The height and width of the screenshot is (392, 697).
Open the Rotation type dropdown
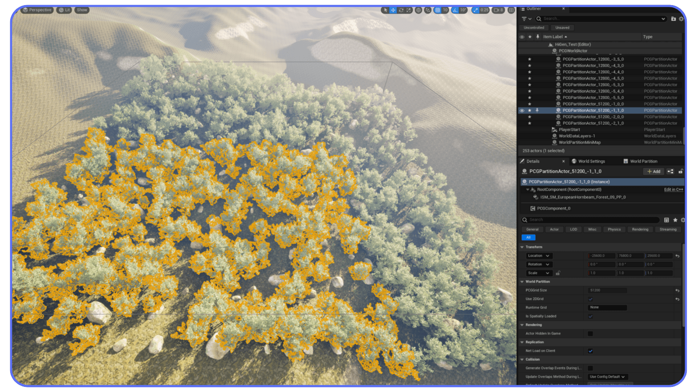539,265
